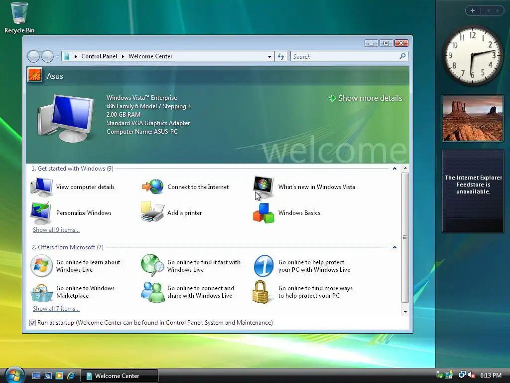Launch Internet Explorer from quick launch
Image resolution: width=510 pixels, height=383 pixels.
pos(71,376)
